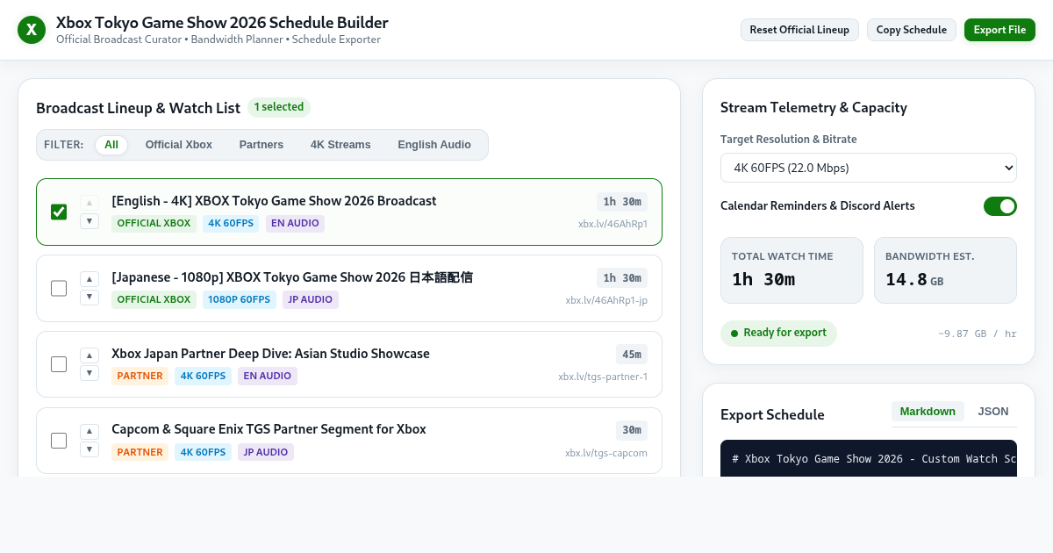Toggle Calendar Reminders & Discord Alerts switch
This screenshot has width=1053, height=553.
pyautogui.click(x=1000, y=206)
